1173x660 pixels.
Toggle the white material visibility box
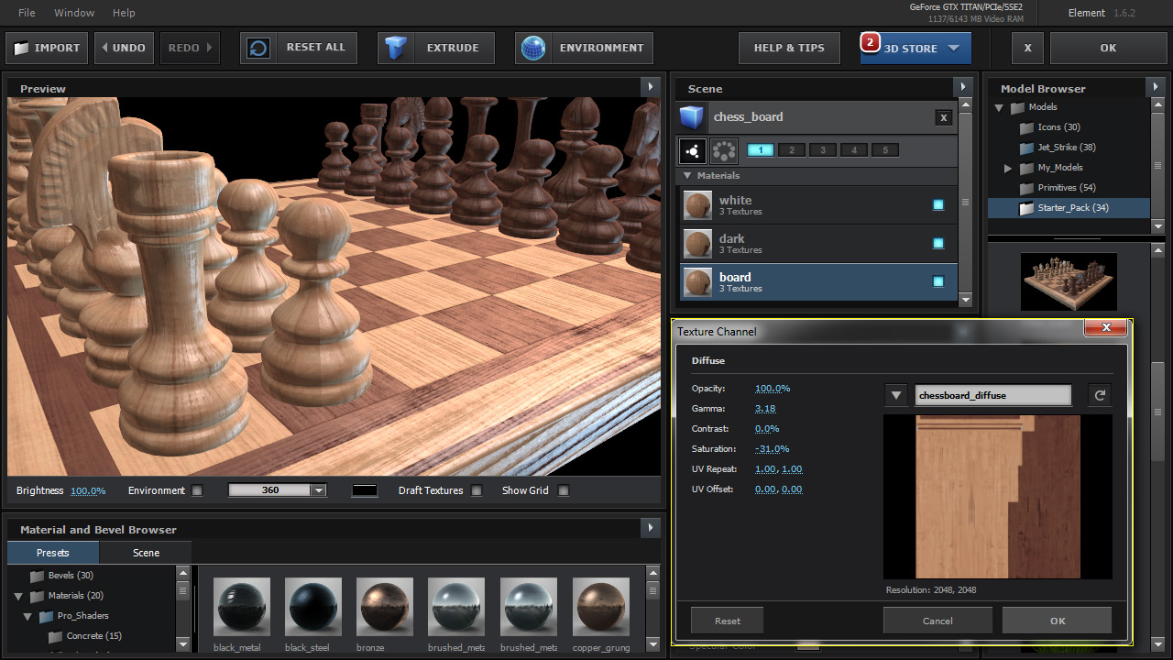coord(938,205)
